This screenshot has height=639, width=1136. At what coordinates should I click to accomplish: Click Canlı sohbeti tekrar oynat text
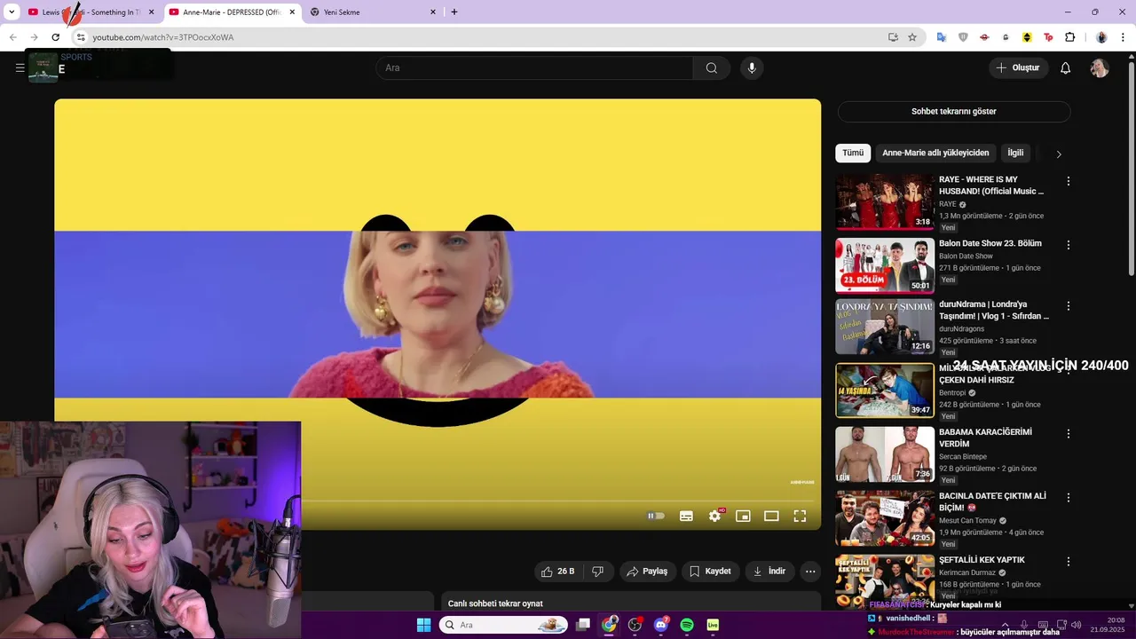point(495,603)
